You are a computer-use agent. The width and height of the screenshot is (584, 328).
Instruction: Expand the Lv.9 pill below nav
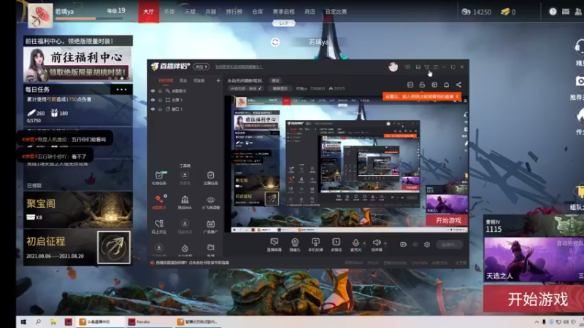click(x=283, y=23)
